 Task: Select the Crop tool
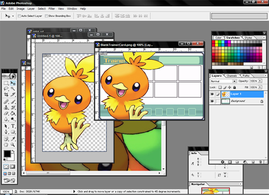(x=6, y=95)
